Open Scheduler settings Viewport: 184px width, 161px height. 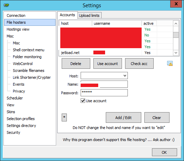(15, 98)
